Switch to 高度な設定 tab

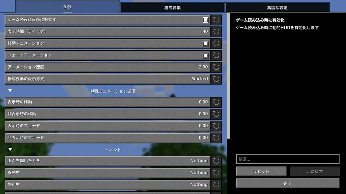(x=277, y=8)
